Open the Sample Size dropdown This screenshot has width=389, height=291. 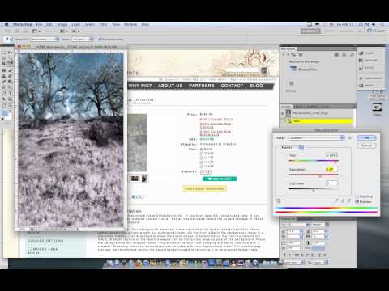[x=45, y=40]
